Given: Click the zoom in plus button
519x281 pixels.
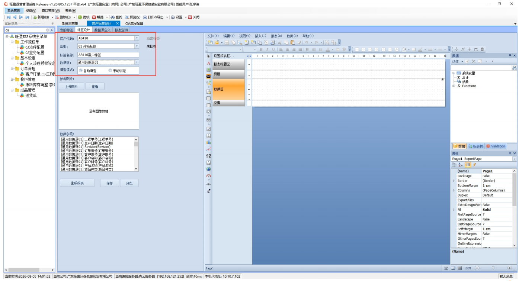Looking at the screenshot, I should tap(509, 268).
